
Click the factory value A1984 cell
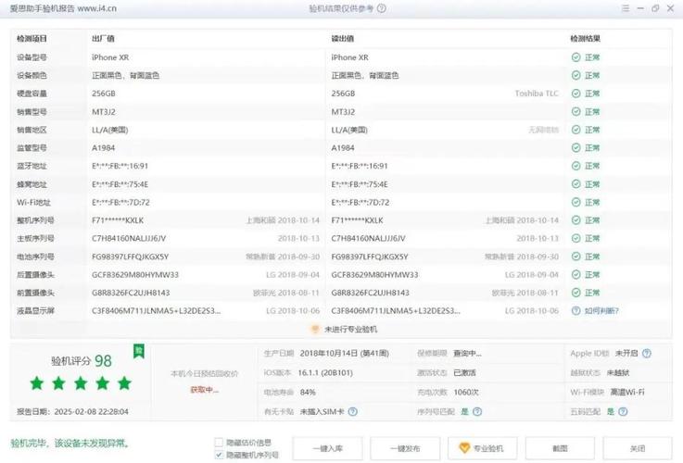(x=103, y=148)
